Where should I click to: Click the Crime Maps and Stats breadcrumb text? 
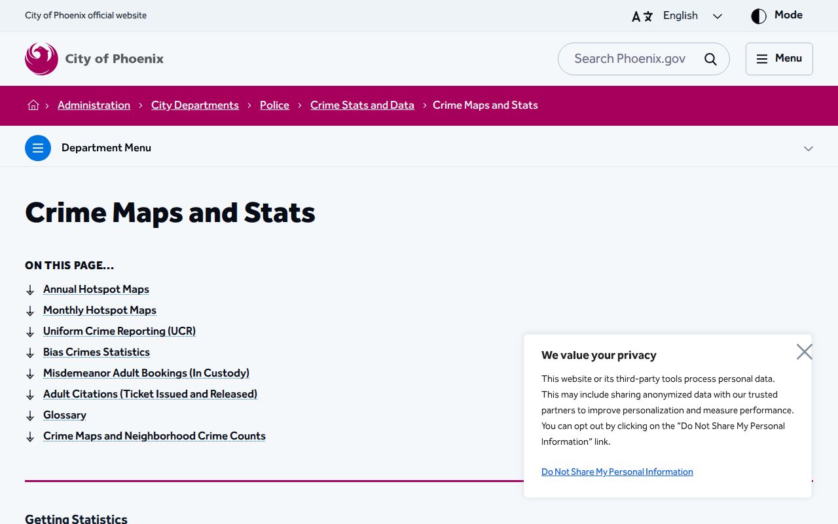pos(485,105)
